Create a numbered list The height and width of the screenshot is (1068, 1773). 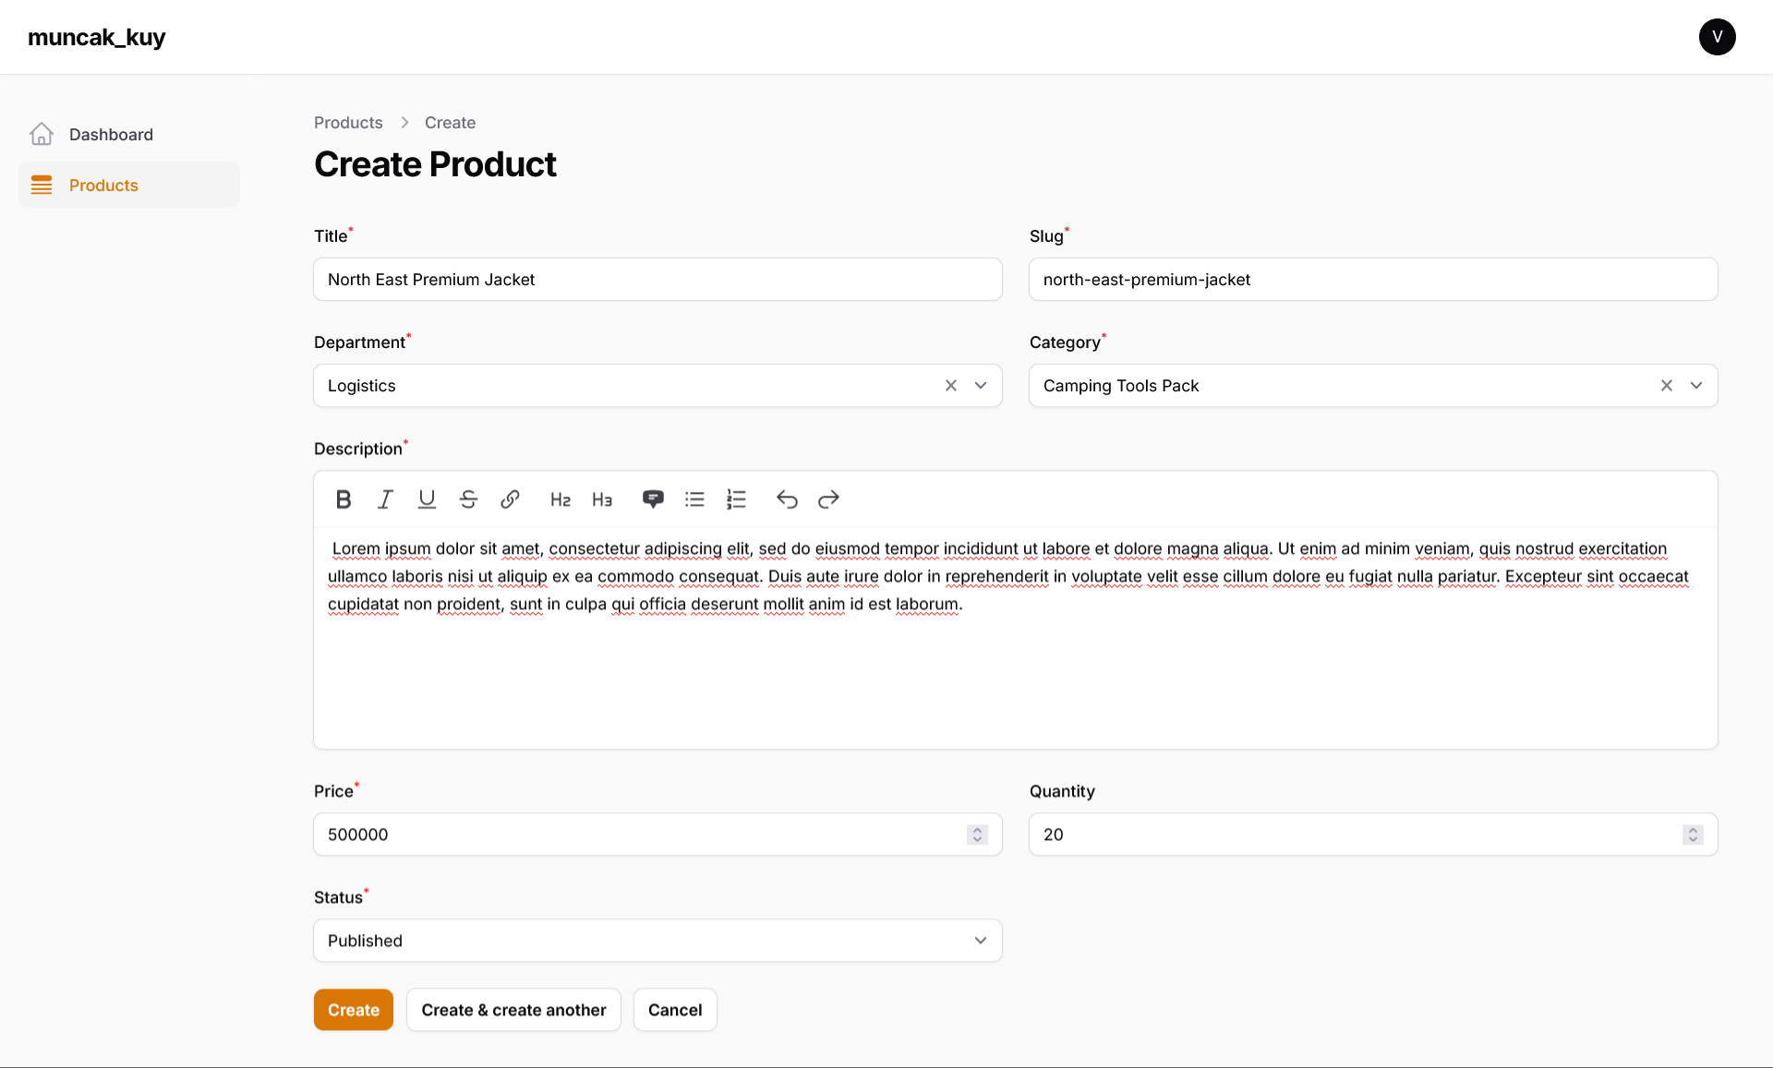point(736,499)
